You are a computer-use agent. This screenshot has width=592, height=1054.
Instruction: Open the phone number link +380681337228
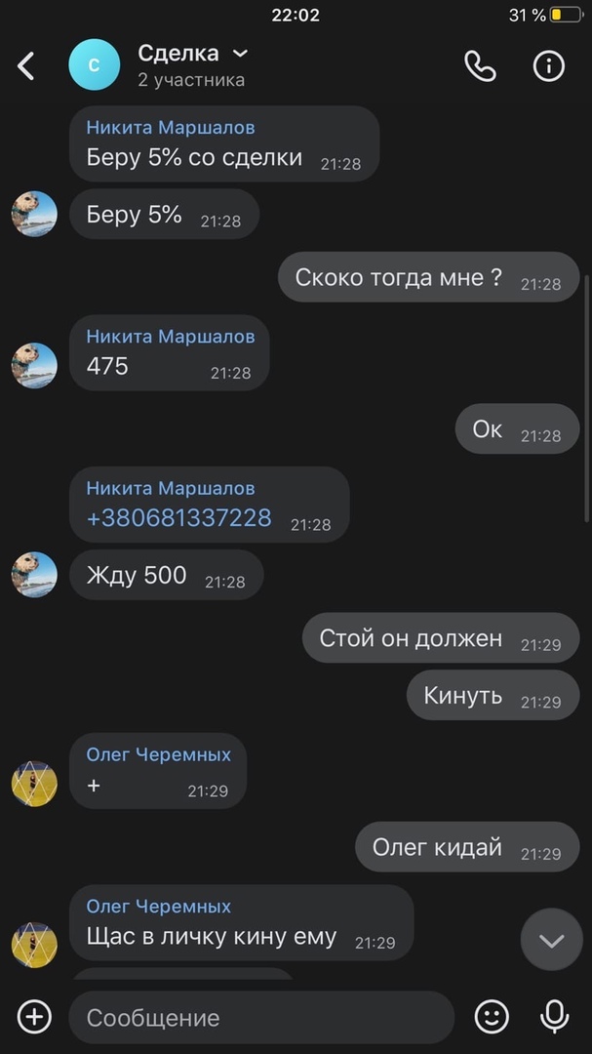178,517
